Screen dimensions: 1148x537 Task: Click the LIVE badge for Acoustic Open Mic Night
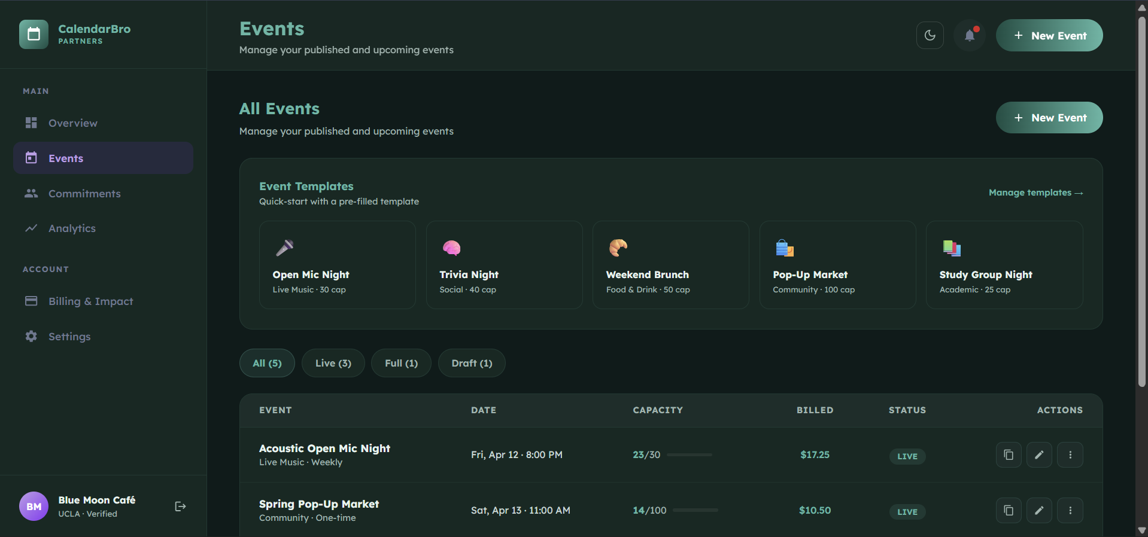click(907, 456)
